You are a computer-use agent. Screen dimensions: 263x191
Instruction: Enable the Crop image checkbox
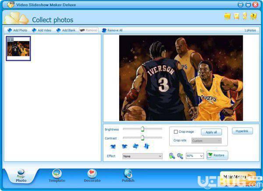[x=176, y=132]
